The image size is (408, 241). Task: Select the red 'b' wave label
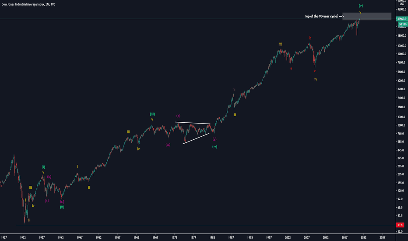click(x=310, y=38)
